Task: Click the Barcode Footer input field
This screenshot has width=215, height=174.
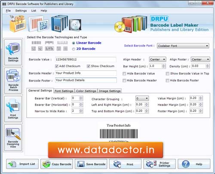Action: pos(86,80)
